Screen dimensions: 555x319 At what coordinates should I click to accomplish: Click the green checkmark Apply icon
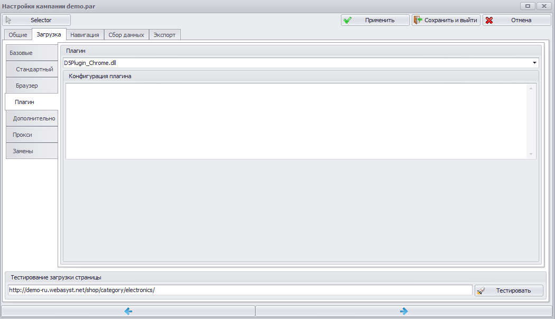(348, 20)
